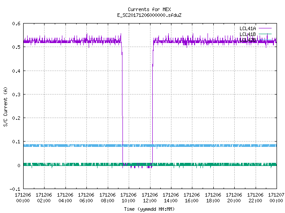The image size is (285, 213).
Task: Click the 0.2 y-axis tick label
Action: tap(16, 118)
